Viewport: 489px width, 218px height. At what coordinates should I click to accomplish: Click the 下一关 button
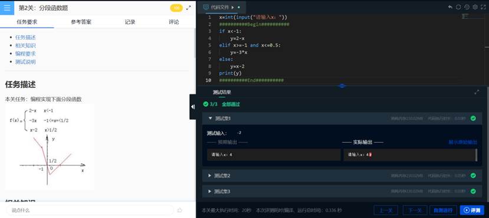415,210
